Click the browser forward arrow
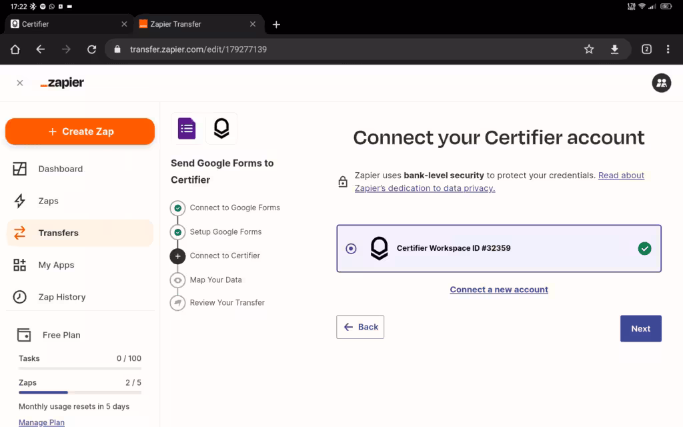The width and height of the screenshot is (683, 427). pos(66,49)
